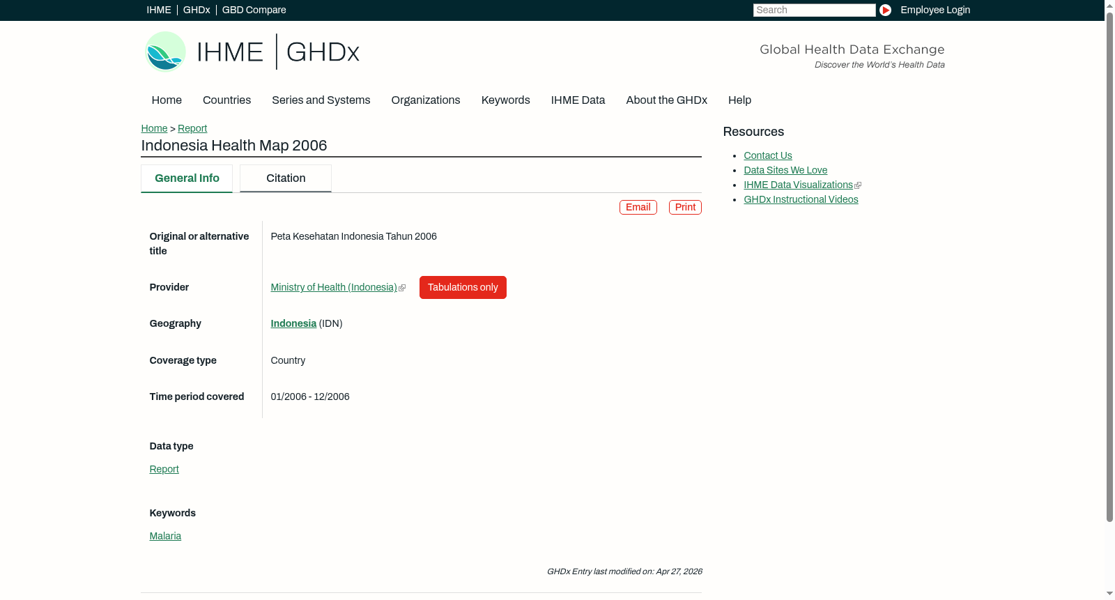
Task: Click the GHDx logo text in header
Action: [323, 52]
